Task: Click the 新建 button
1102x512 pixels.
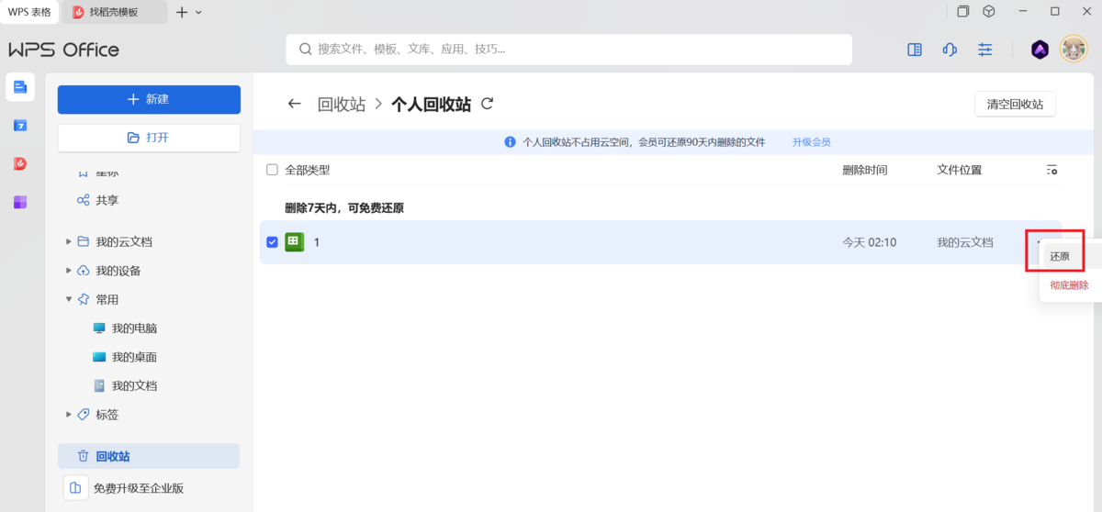Action: click(149, 99)
